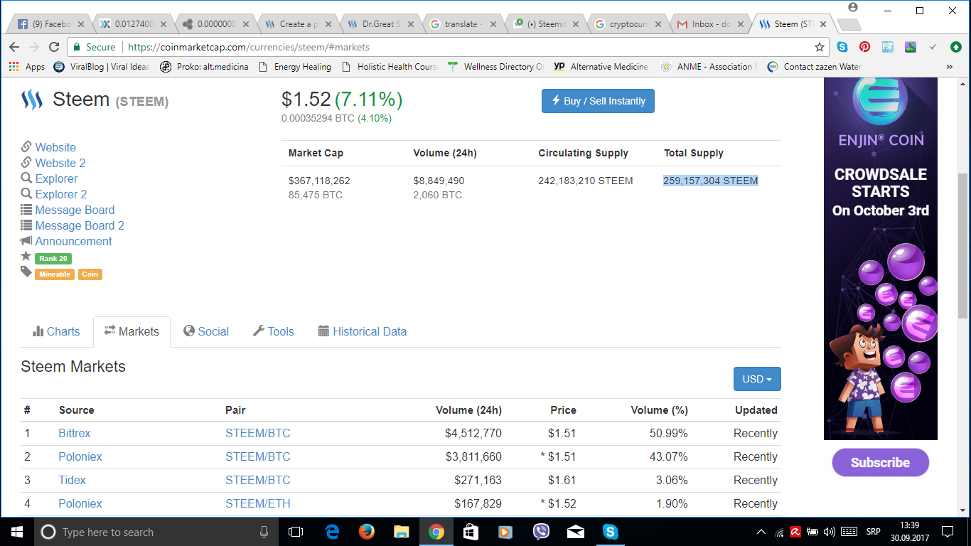Screen dimensions: 971x546
Task: Open the Energy Healing bookmark
Action: pyautogui.click(x=295, y=67)
